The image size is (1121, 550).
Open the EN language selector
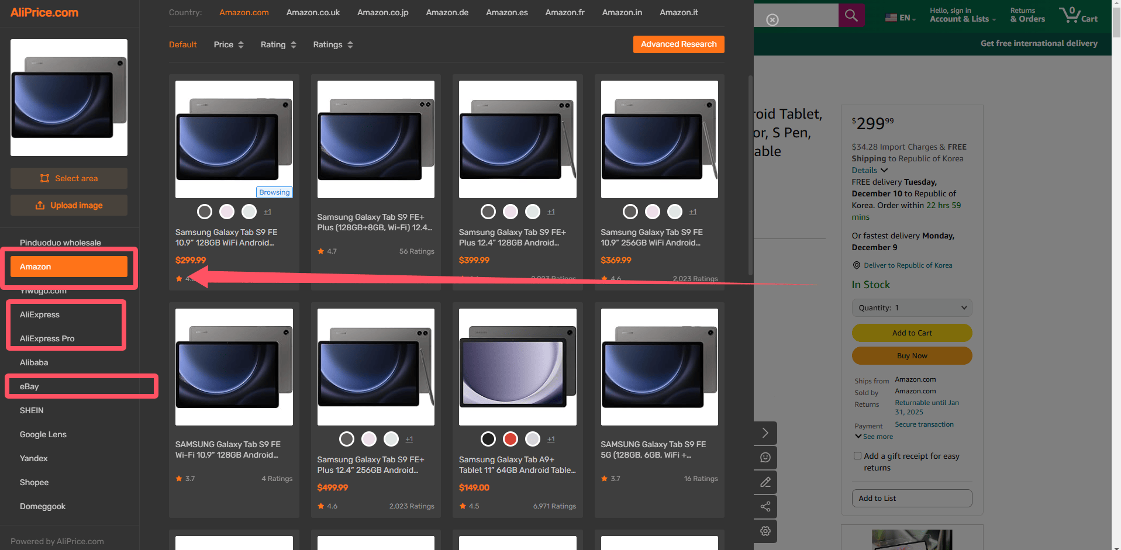pyautogui.click(x=901, y=18)
